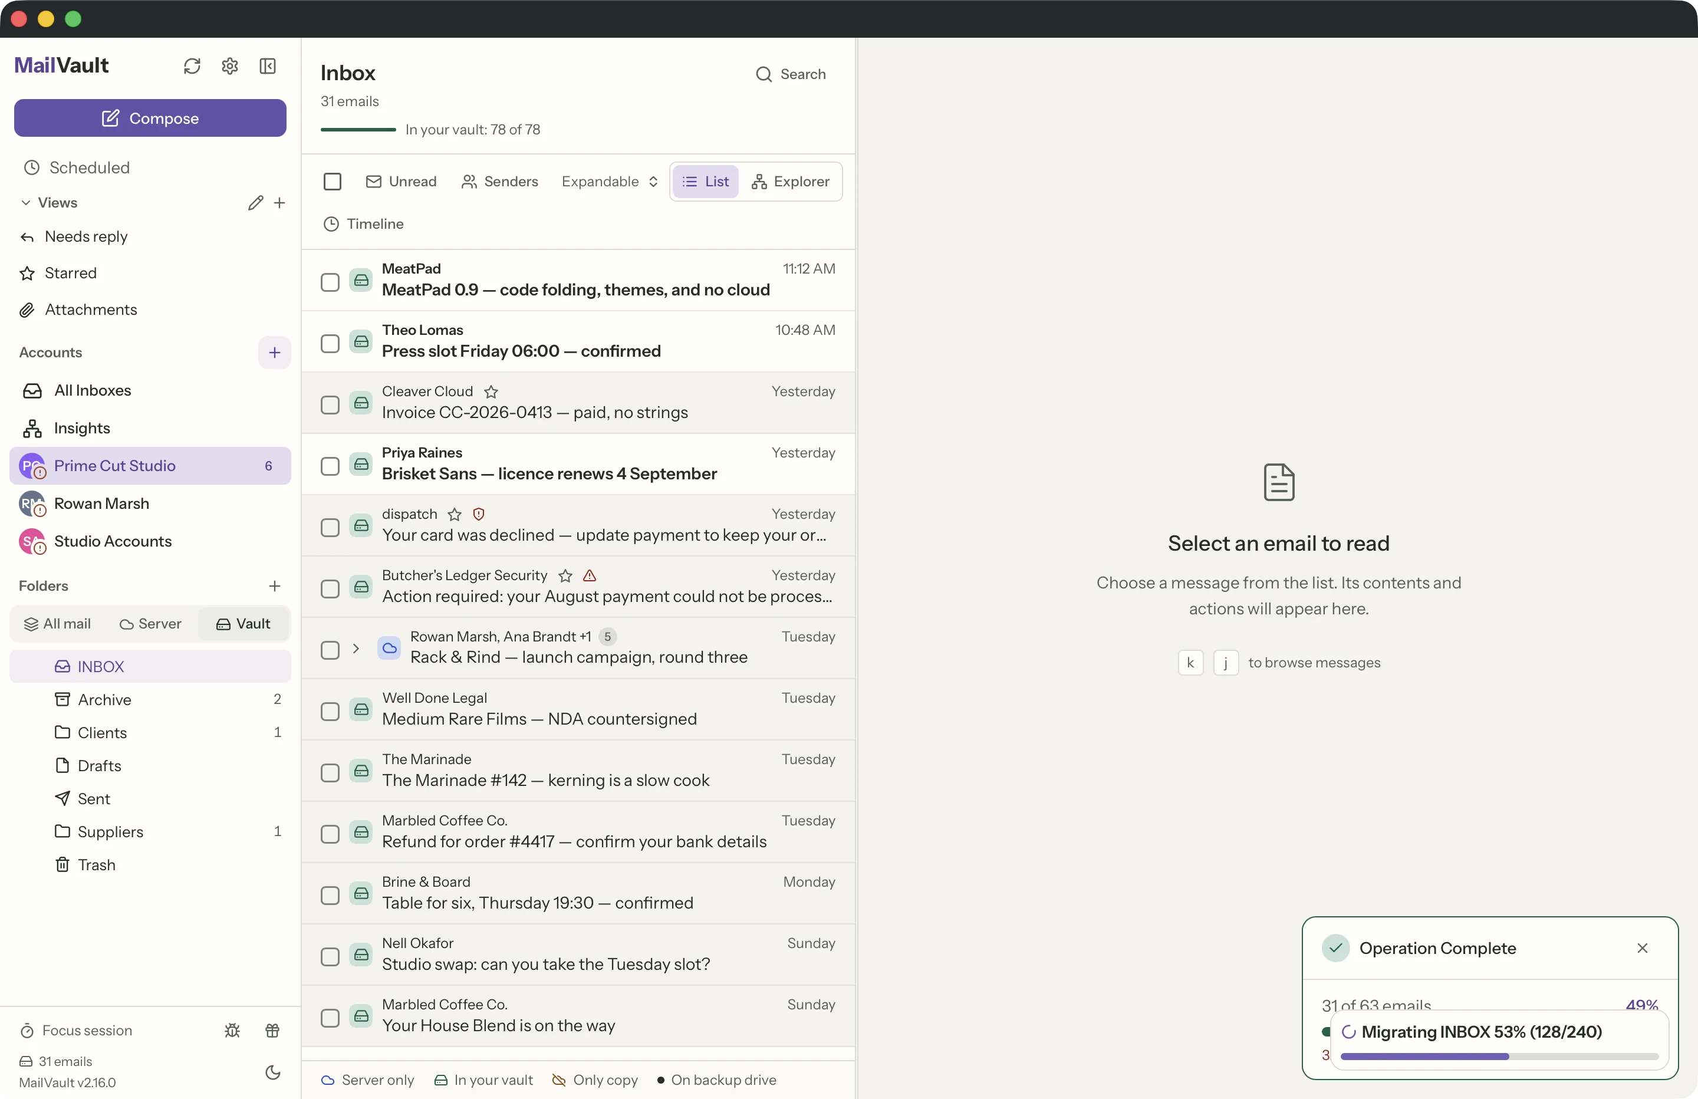Check the Priya Raines email checkbox
Image resolution: width=1698 pixels, height=1099 pixels.
pyautogui.click(x=330, y=466)
